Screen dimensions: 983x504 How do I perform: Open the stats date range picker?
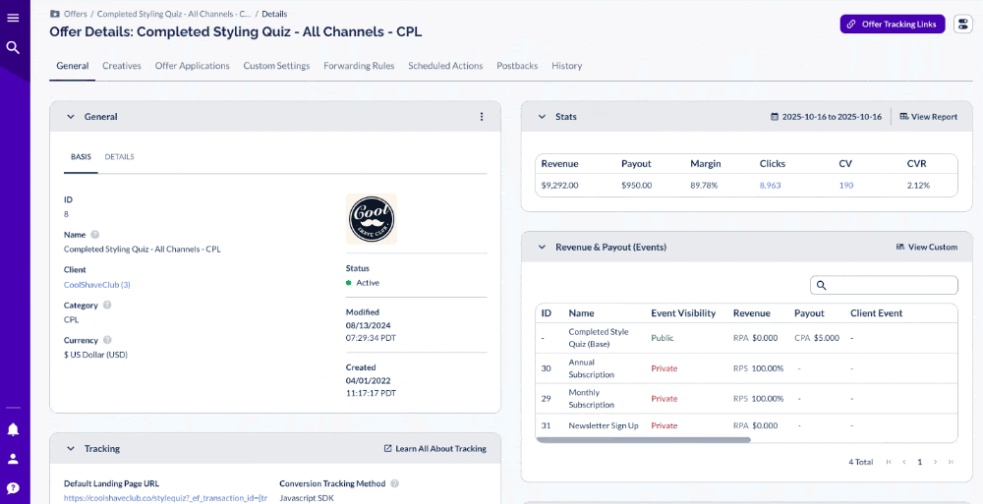coord(826,117)
